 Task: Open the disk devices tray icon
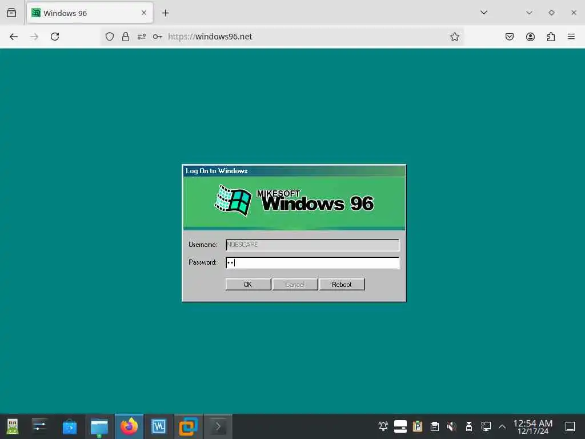coord(400,426)
